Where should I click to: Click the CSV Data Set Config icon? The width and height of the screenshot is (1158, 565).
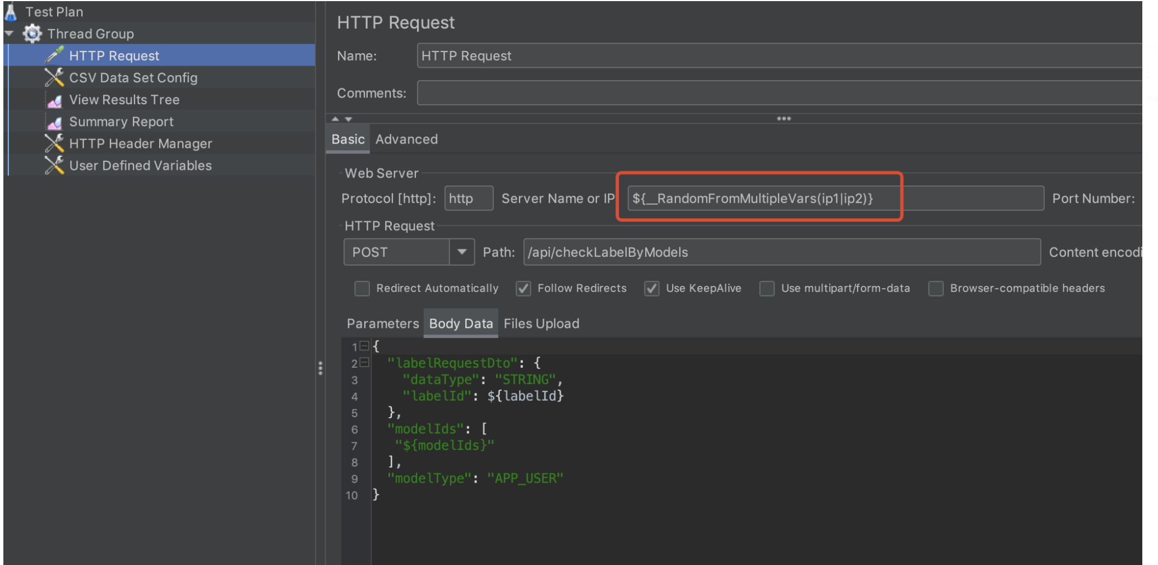pyautogui.click(x=54, y=77)
